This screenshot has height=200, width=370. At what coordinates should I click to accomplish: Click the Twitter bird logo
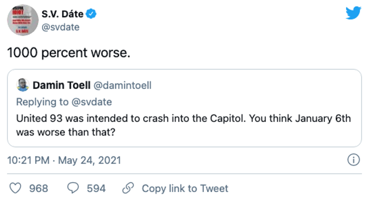(353, 13)
